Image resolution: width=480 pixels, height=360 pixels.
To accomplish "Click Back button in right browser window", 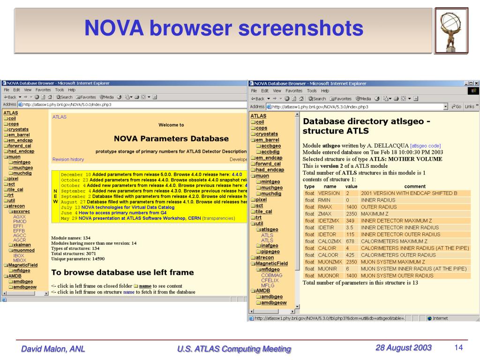I will (258, 98).
